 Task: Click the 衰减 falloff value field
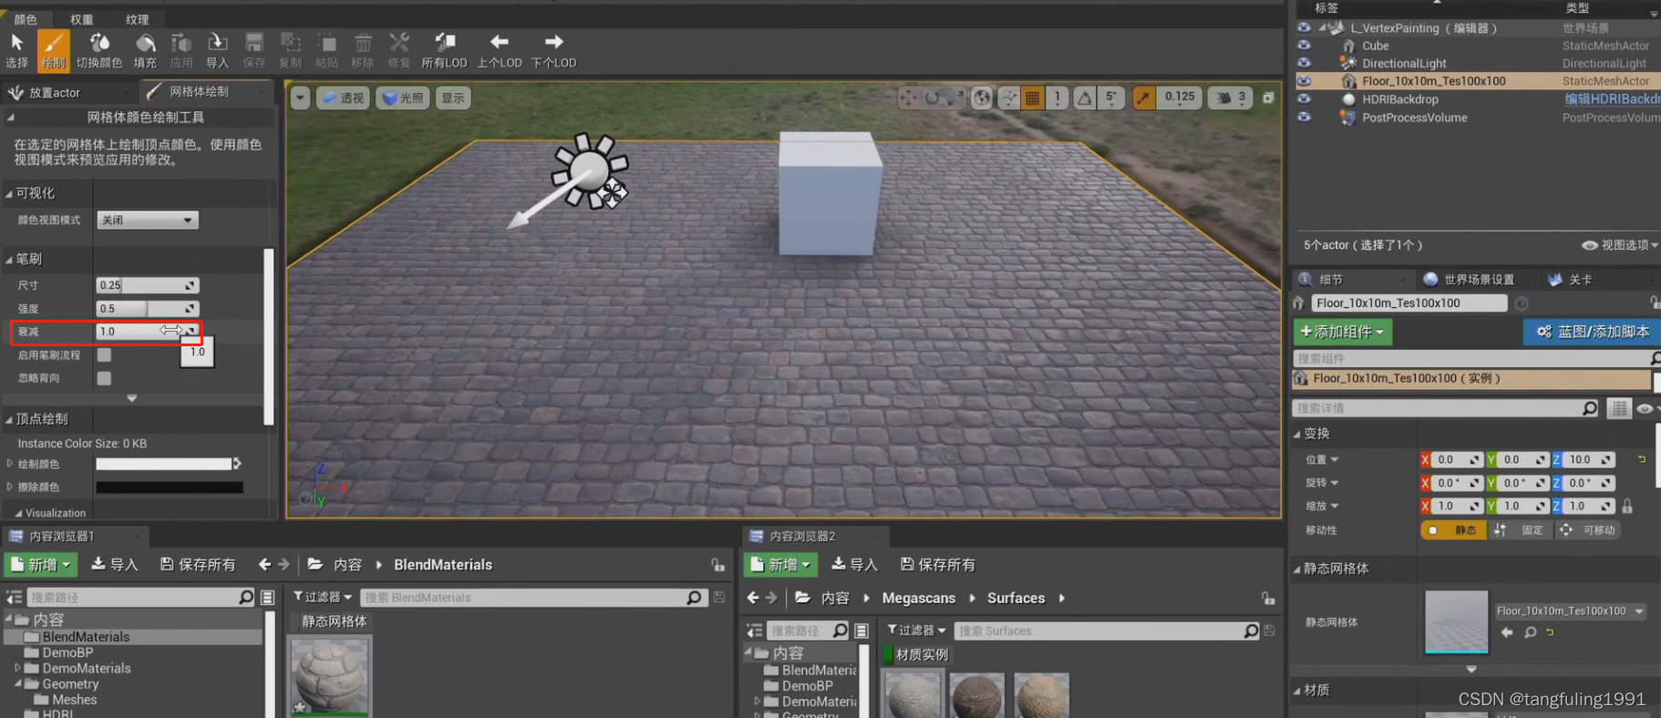147,332
